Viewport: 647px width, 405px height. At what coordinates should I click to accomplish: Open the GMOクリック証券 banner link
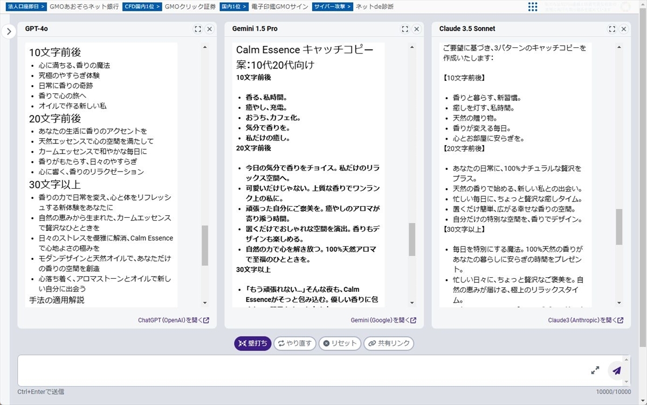190,7
